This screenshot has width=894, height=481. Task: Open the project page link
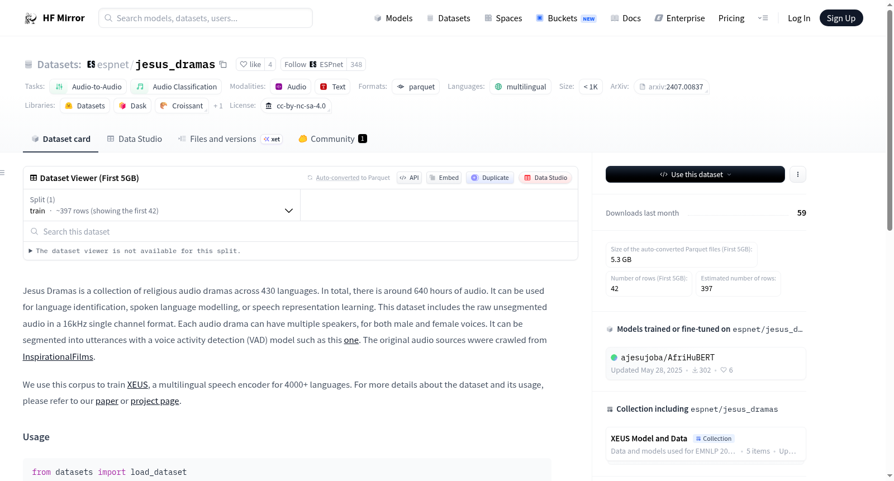coord(155,401)
